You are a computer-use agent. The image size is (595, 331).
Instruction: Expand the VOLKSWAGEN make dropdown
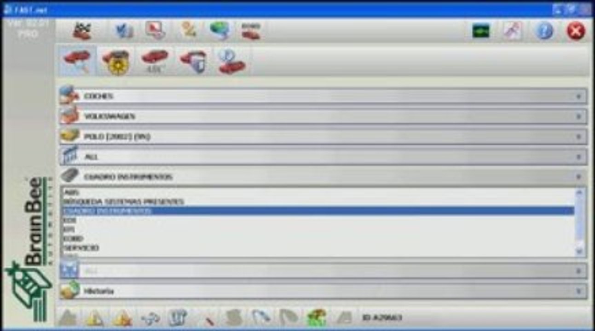point(579,116)
